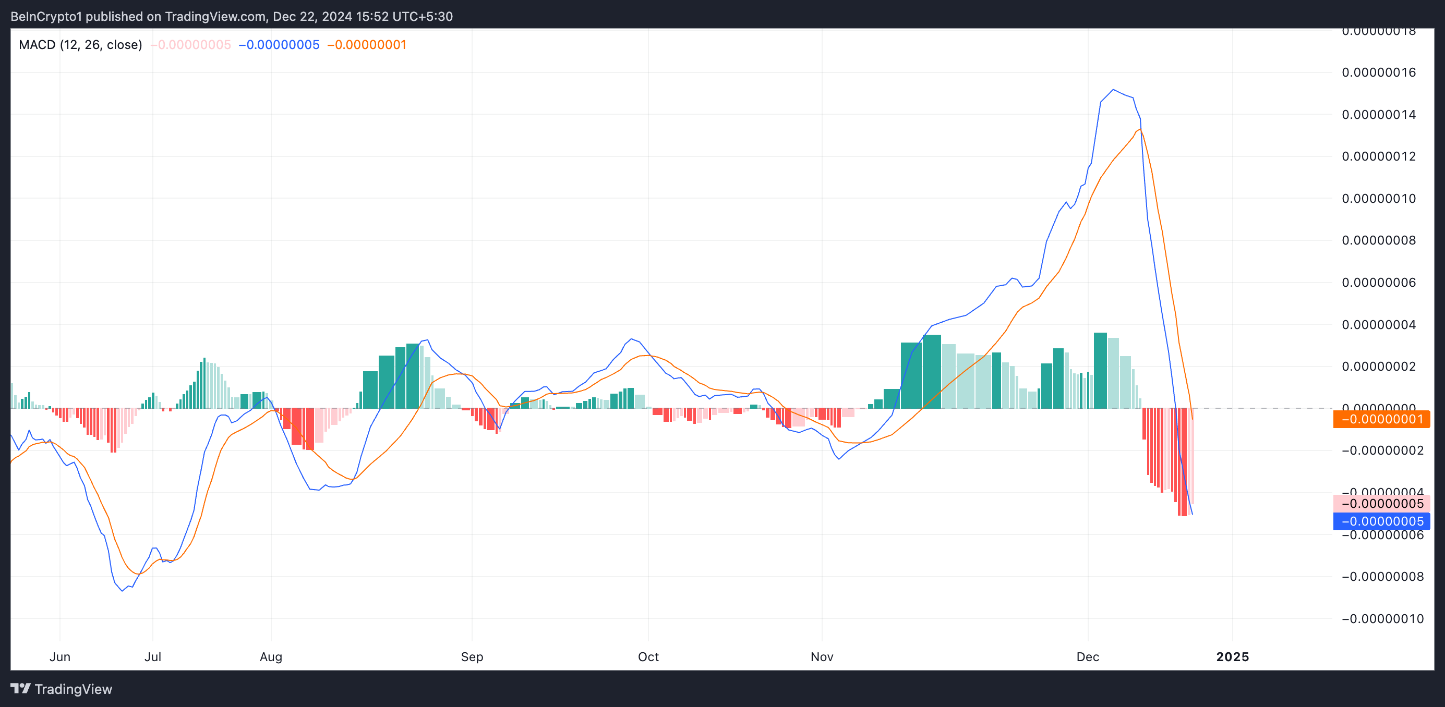Click the 0.00000016 value on the price scale

tap(1378, 72)
